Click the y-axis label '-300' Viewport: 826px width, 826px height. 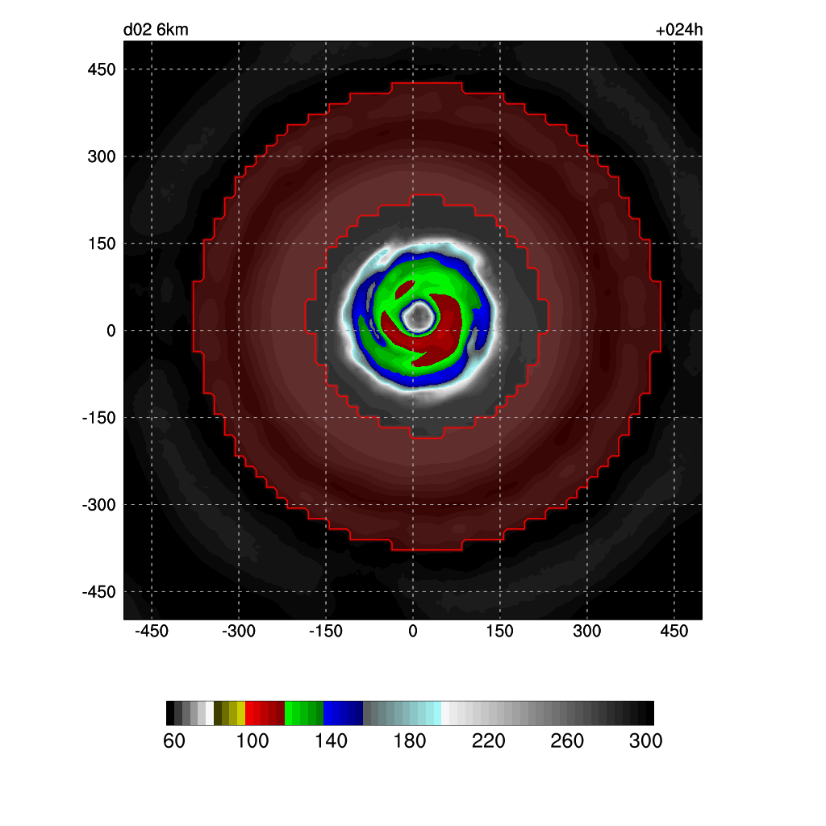(98, 505)
